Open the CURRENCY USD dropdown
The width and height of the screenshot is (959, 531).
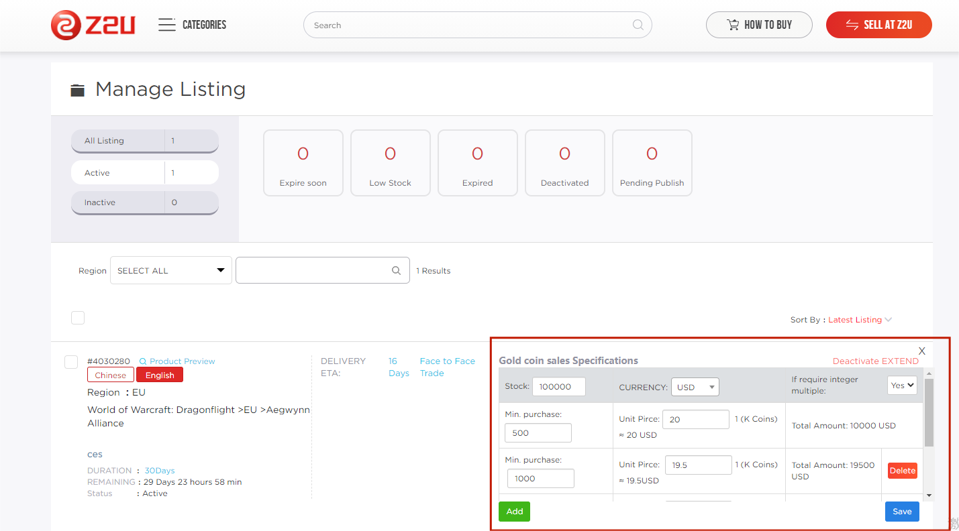695,387
